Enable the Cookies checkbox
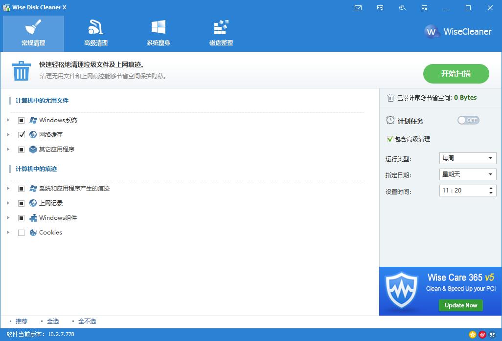Image resolution: width=502 pixels, height=341 pixels. tap(21, 233)
